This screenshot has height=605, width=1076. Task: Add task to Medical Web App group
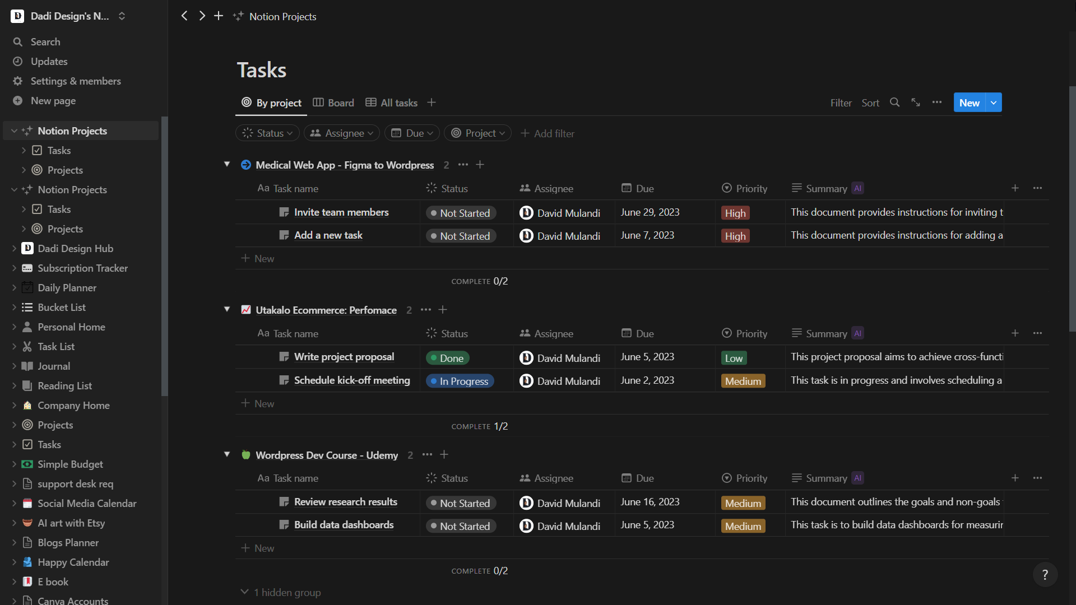(480, 165)
